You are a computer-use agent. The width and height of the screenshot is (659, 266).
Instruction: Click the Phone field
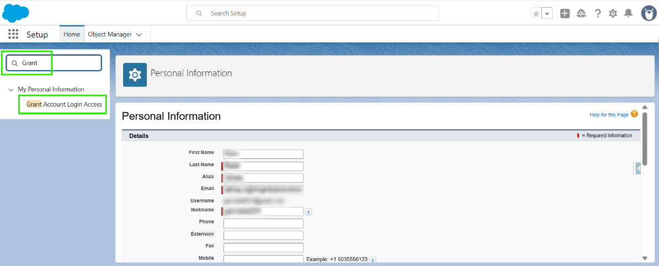pyautogui.click(x=263, y=223)
